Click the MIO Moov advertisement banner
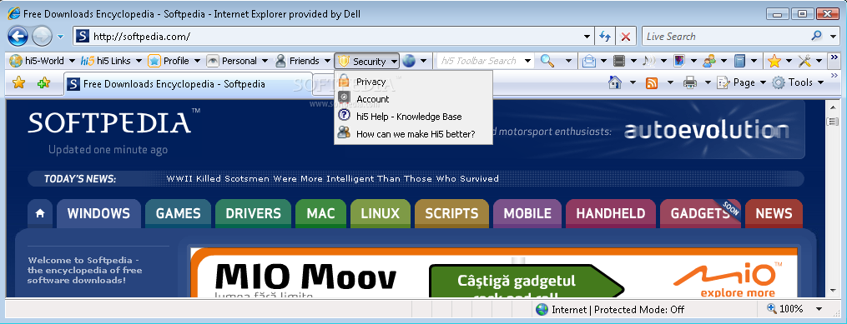 pyautogui.click(x=494, y=273)
